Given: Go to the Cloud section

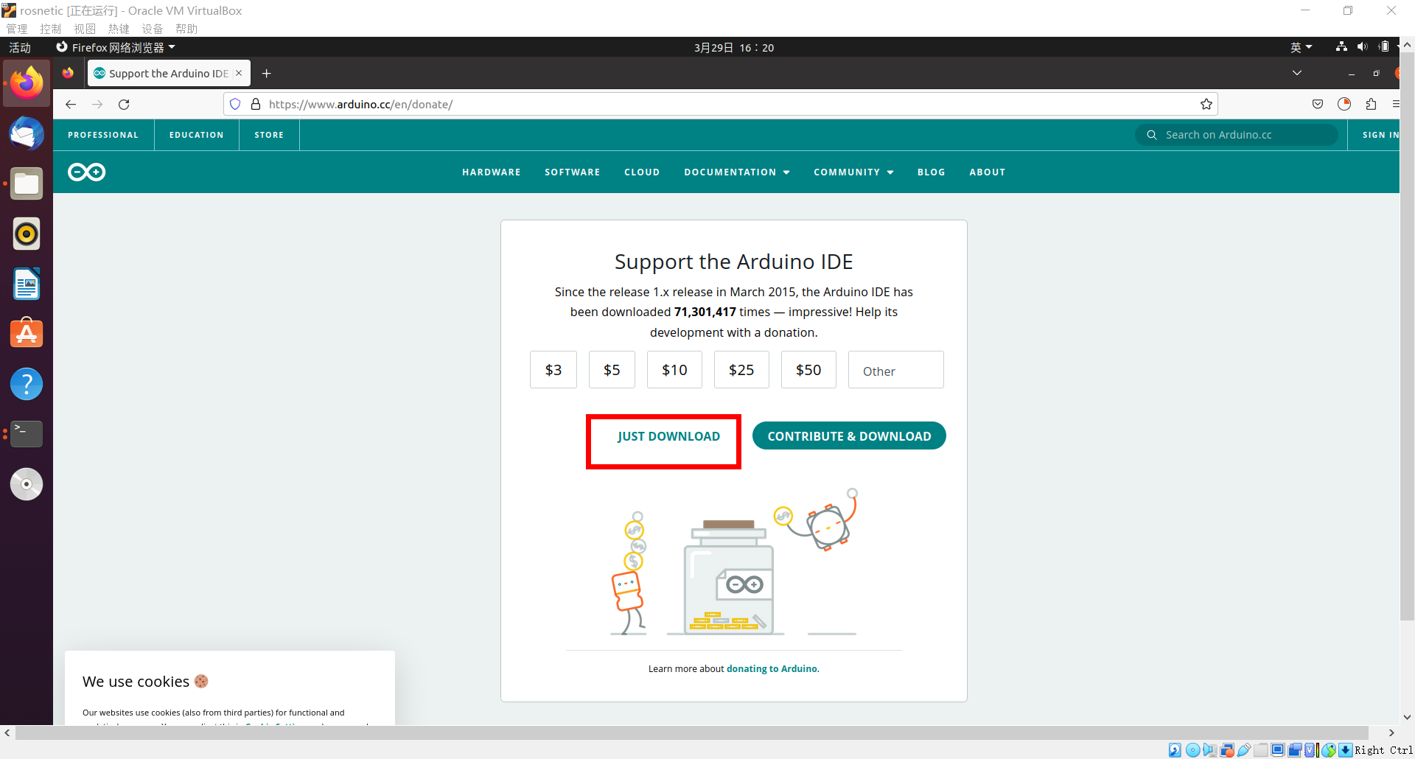Looking at the screenshot, I should (x=642, y=172).
